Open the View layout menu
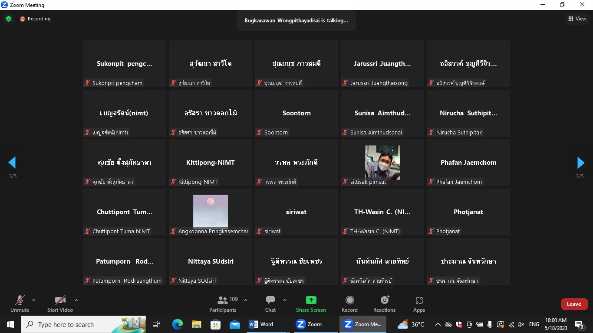Image resolution: width=593 pixels, height=333 pixels. pos(577,19)
